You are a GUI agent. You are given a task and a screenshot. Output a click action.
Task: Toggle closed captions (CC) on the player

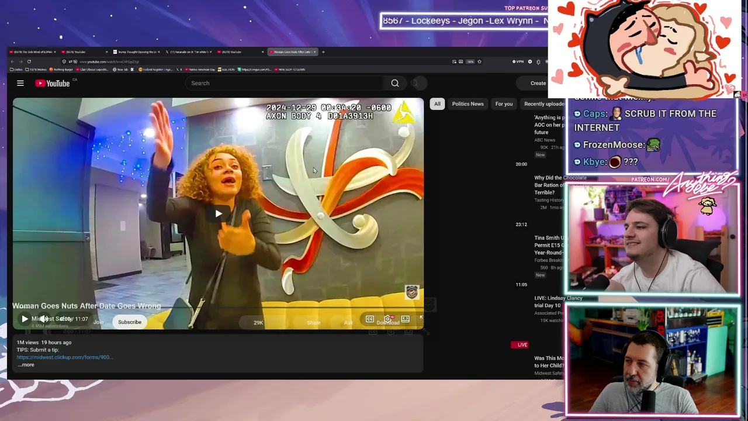pos(370,319)
